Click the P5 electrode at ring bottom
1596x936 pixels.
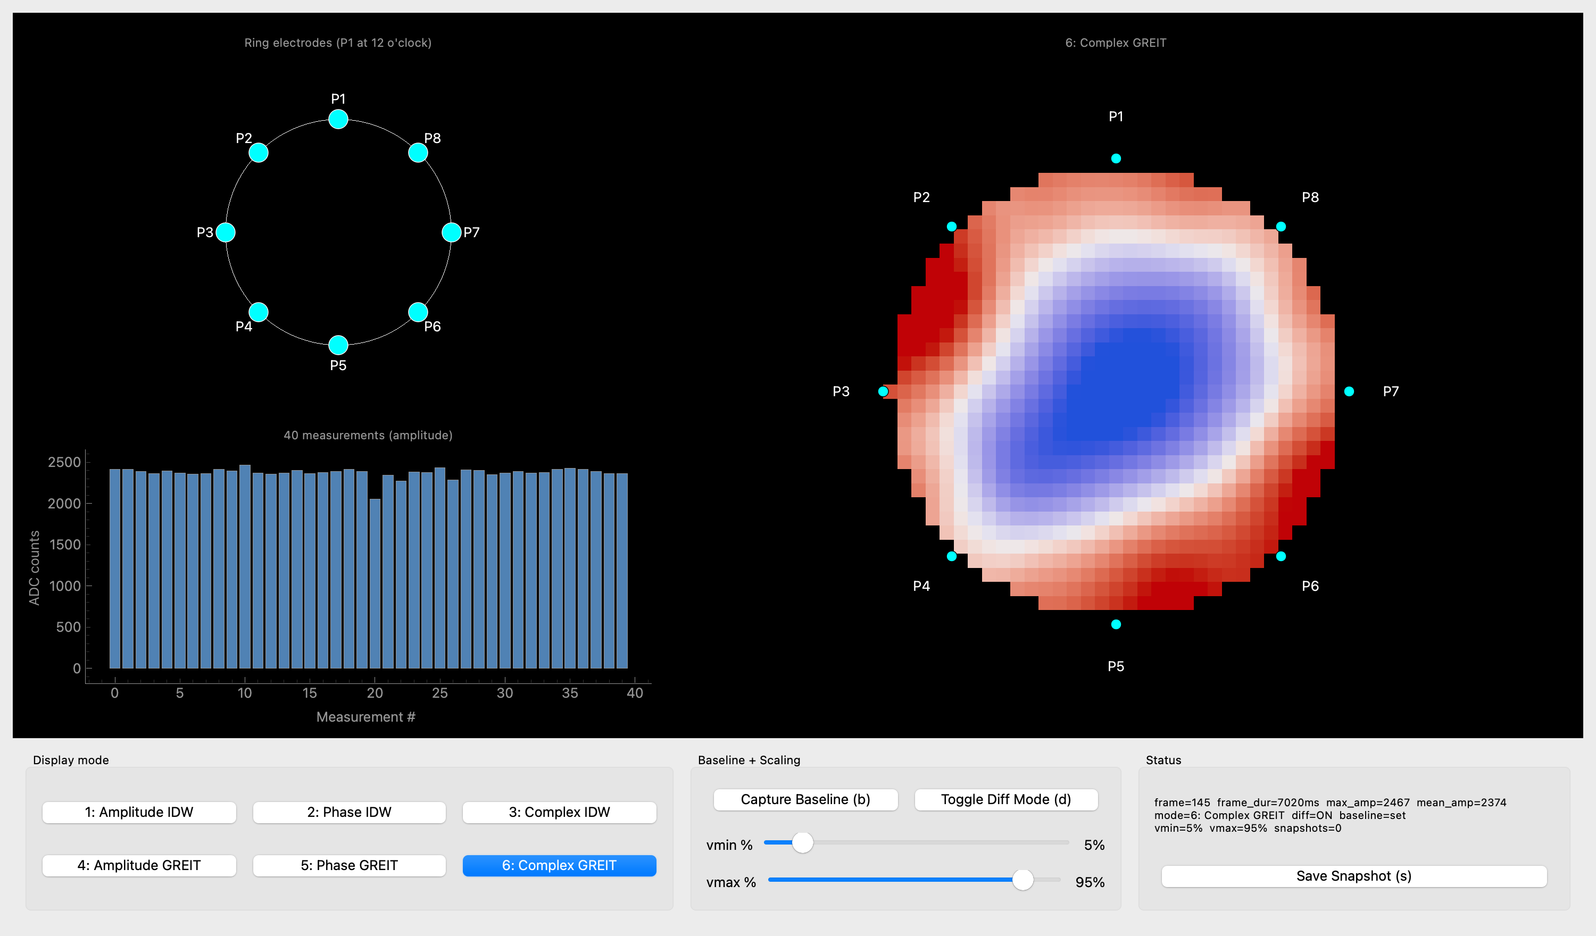point(338,345)
